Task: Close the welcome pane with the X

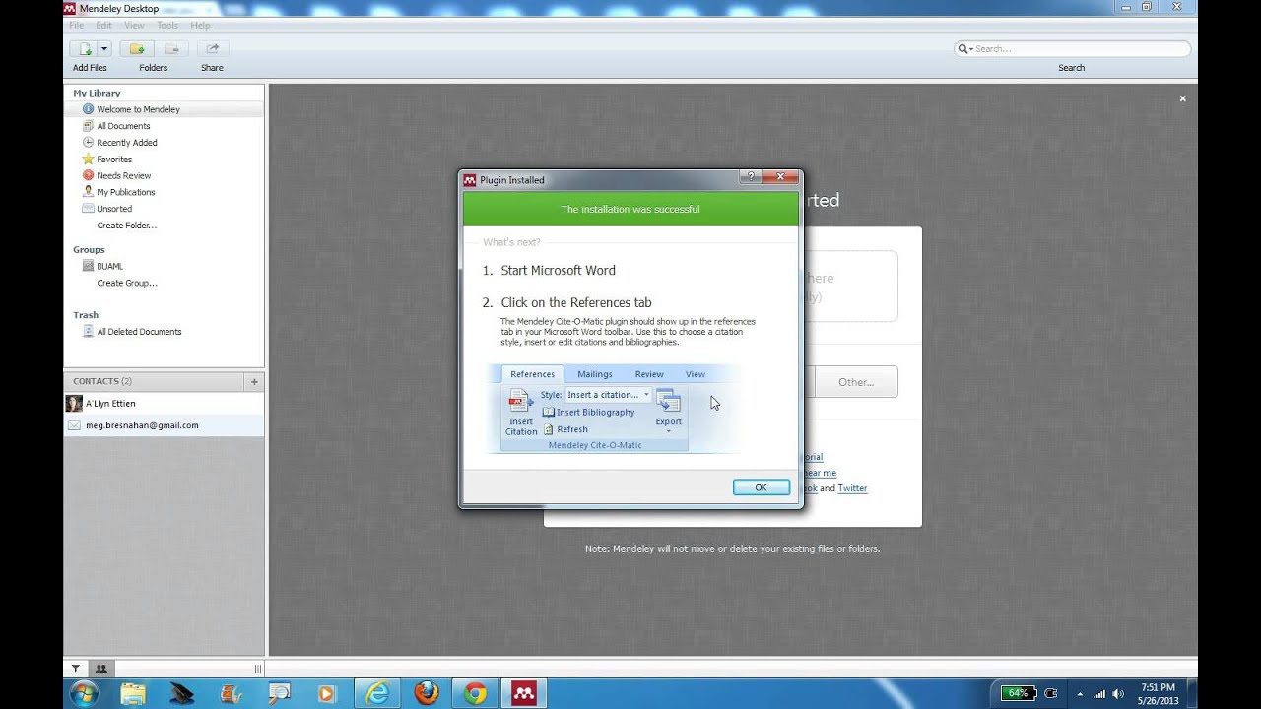Action: [x=1182, y=98]
